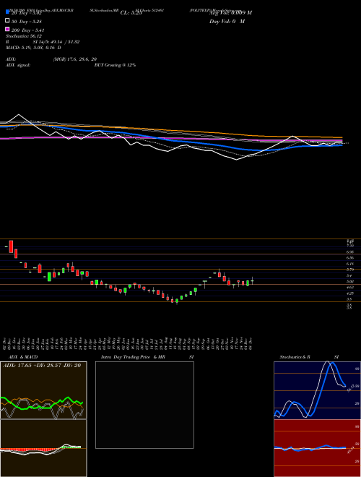Open the MACD histogram panel below ADX

(x=43, y=448)
